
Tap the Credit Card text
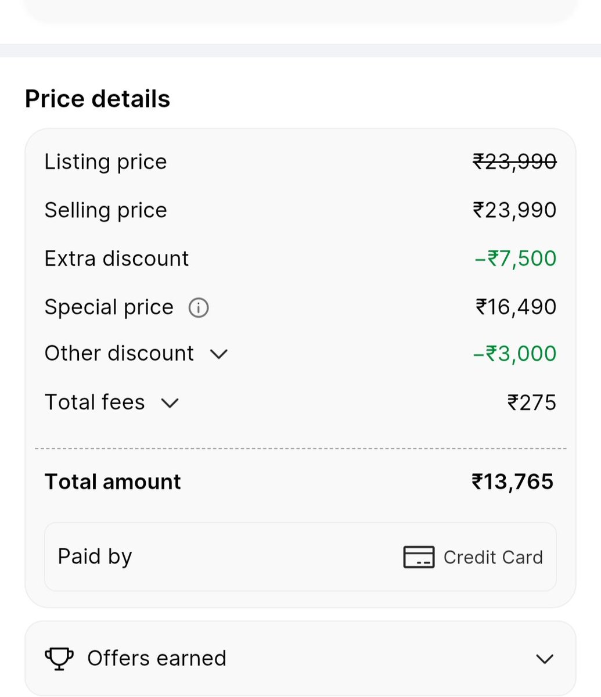pos(493,557)
